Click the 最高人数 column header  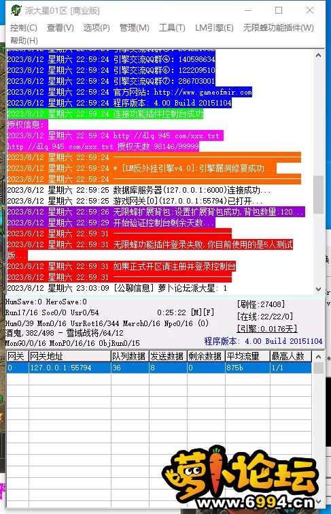tap(291, 356)
